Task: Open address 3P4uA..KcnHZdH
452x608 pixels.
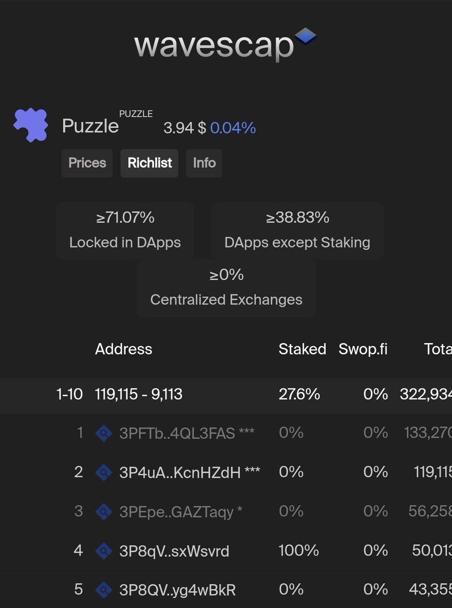Action: tap(180, 472)
